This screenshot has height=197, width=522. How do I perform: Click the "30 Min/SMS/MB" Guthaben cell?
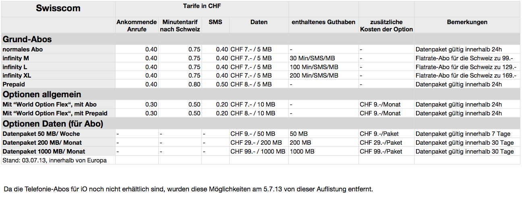tap(309, 58)
